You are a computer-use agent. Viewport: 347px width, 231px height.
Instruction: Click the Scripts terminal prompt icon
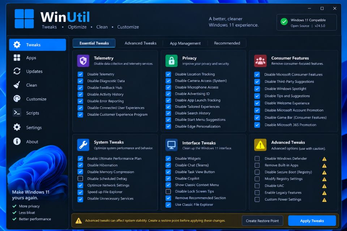17,113
